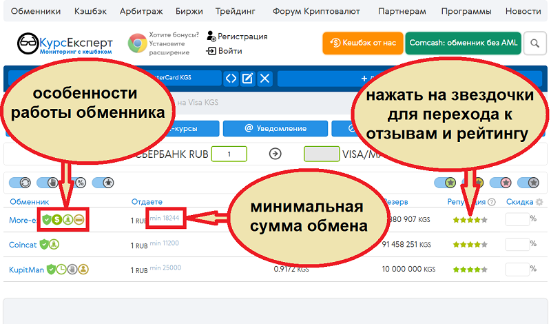This screenshot has height=324, width=551.
Task: Open the KupitMan exchanger link
Action: [x=27, y=270]
